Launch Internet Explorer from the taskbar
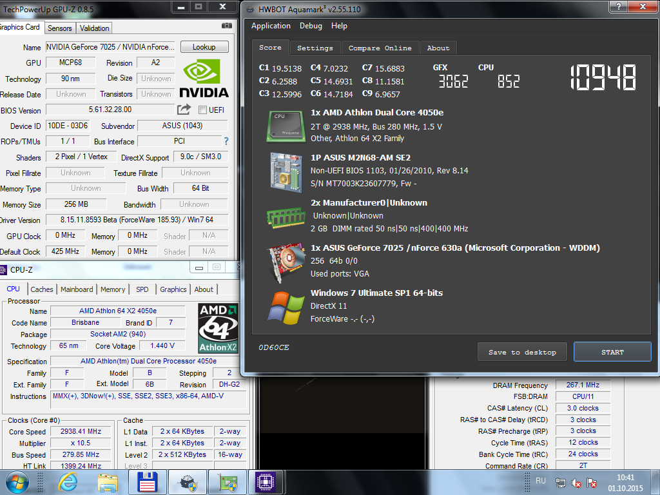 point(68,482)
